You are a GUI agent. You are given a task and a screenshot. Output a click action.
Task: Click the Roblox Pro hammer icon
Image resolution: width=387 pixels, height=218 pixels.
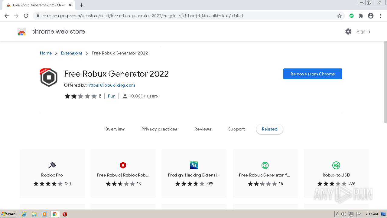point(52,165)
